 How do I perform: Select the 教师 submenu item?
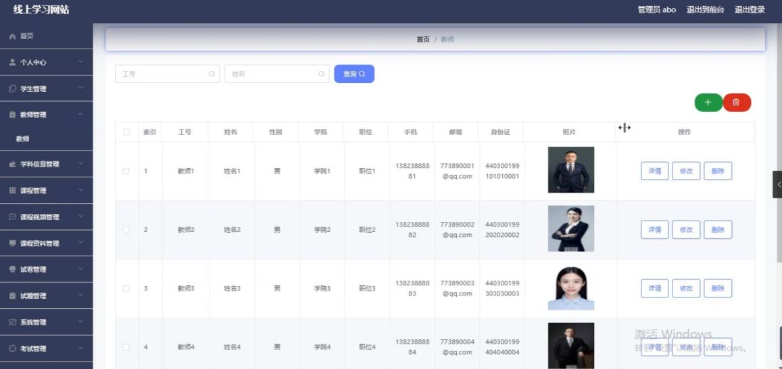point(47,139)
